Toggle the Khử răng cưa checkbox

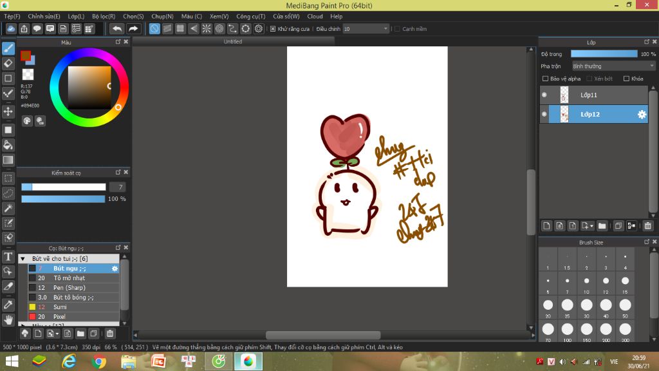273,29
